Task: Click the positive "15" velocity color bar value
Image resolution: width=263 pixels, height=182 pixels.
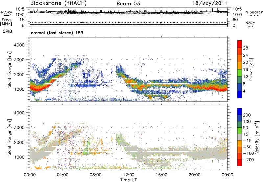Action: [245, 134]
